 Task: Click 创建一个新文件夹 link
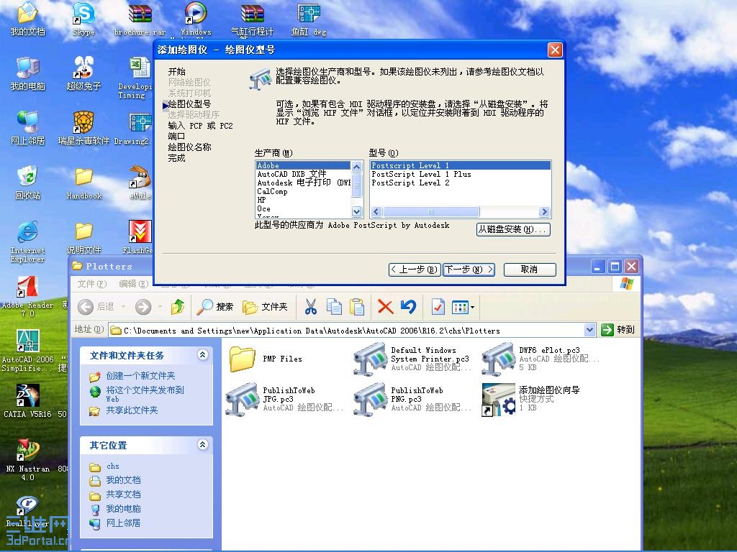[140, 375]
